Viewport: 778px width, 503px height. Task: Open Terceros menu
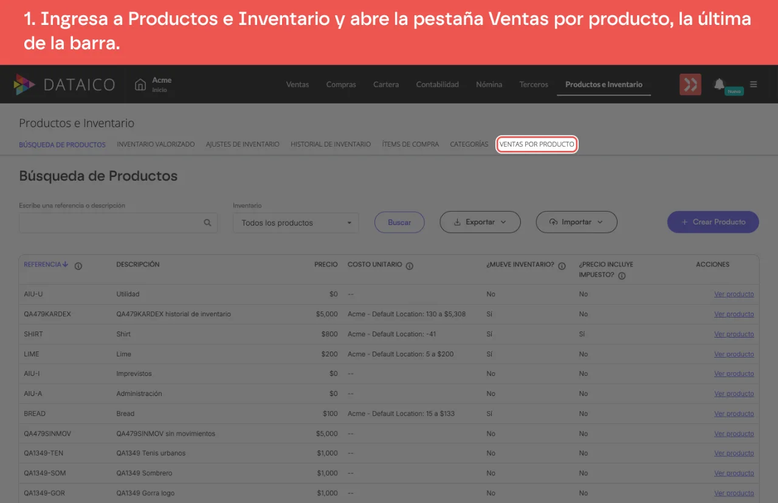pos(534,85)
